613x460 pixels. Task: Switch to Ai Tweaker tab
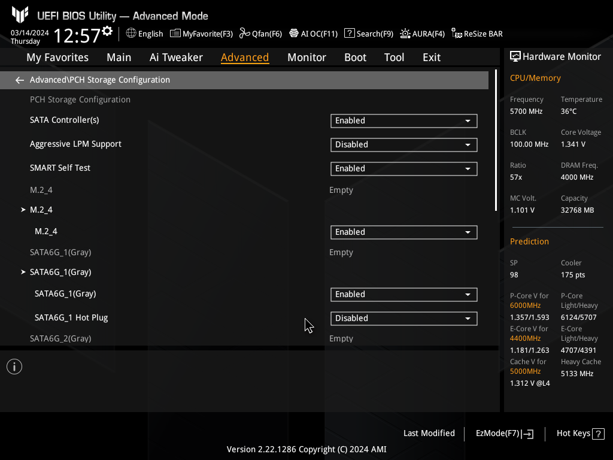tap(176, 57)
